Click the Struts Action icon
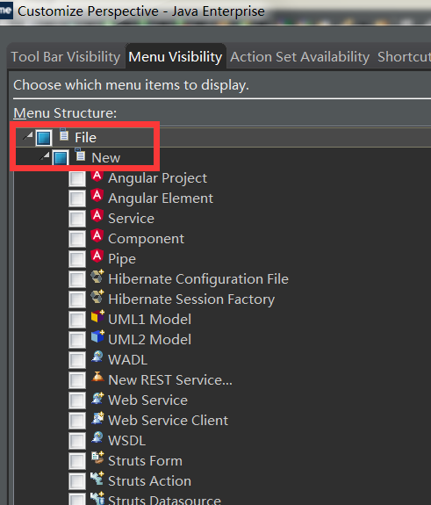This screenshot has height=505, width=431. pos(97,479)
